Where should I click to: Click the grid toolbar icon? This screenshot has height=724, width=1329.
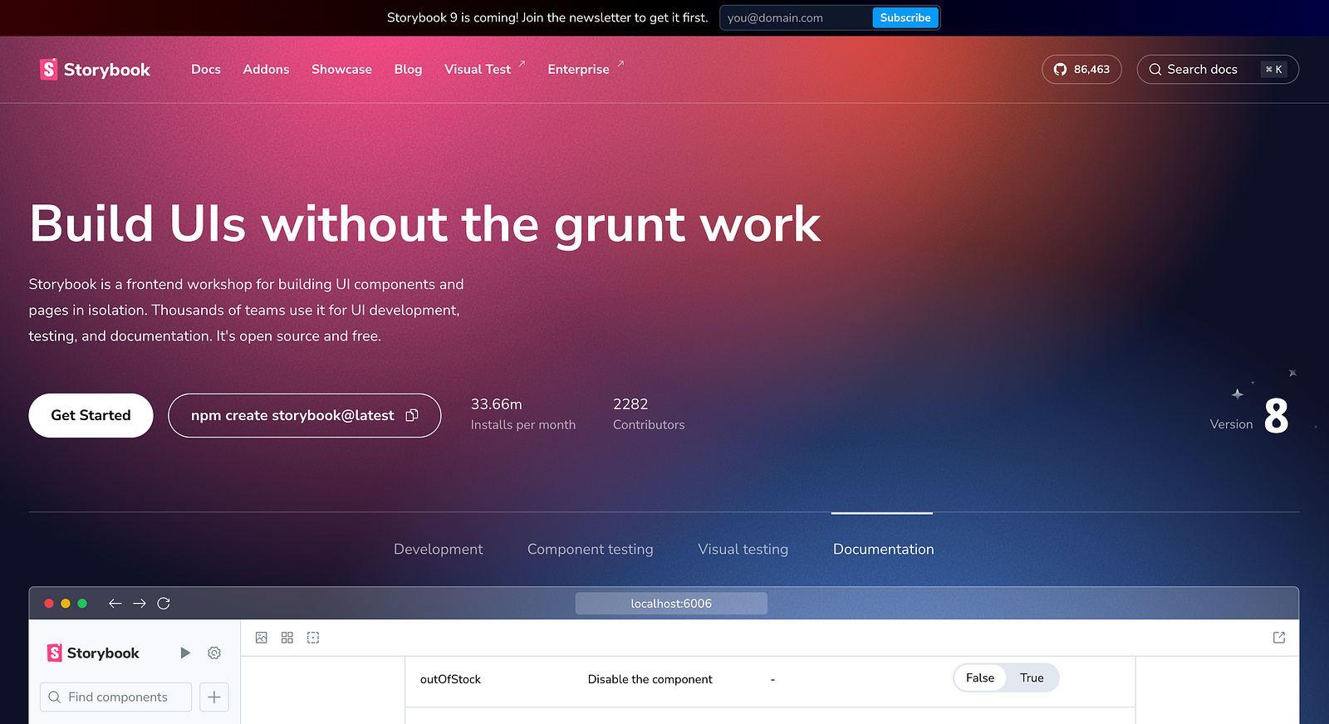click(287, 638)
